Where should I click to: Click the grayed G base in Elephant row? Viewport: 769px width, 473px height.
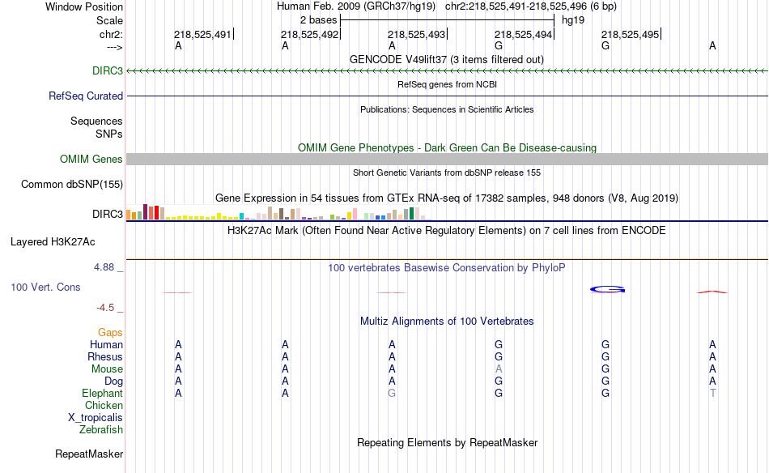[x=392, y=394]
